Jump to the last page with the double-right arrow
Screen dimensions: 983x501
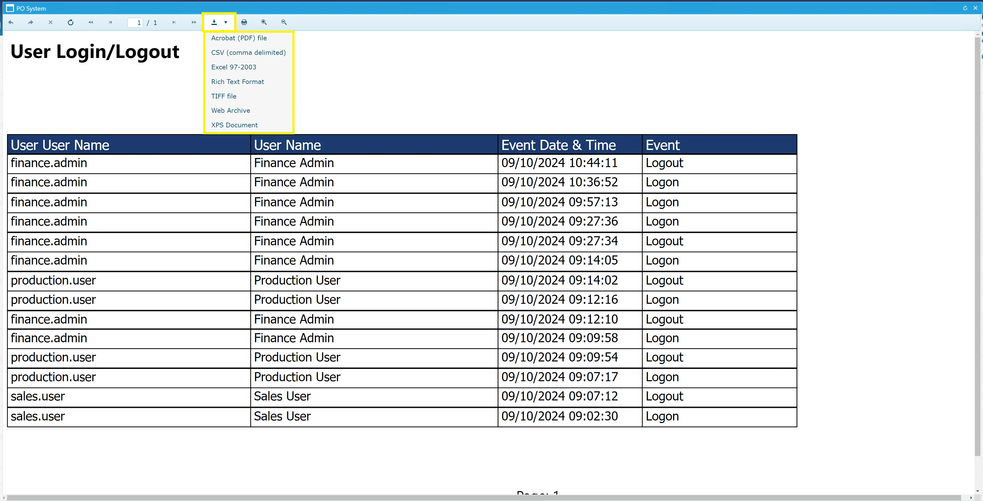pos(194,23)
